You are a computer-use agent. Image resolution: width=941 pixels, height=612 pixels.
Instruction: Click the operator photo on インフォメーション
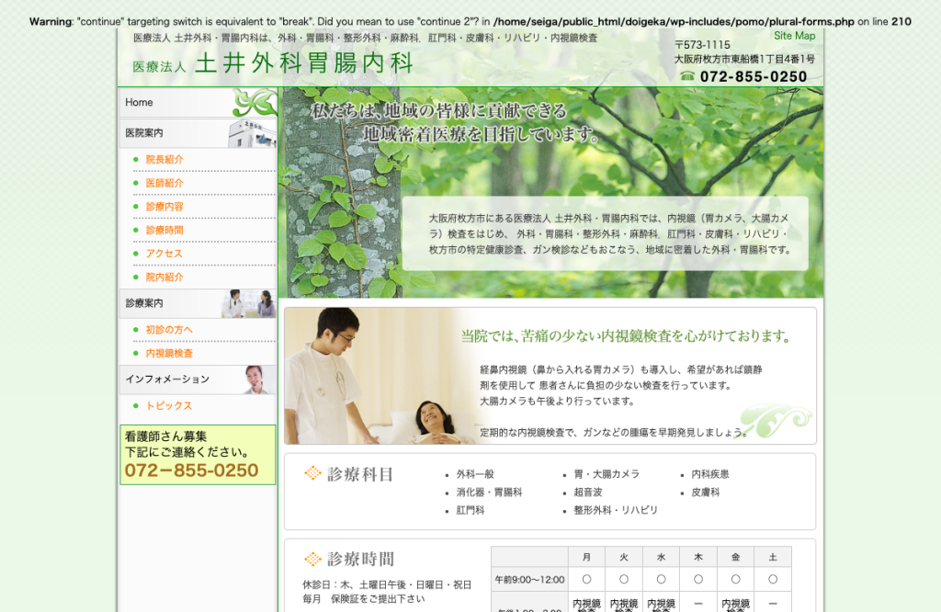[259, 380]
